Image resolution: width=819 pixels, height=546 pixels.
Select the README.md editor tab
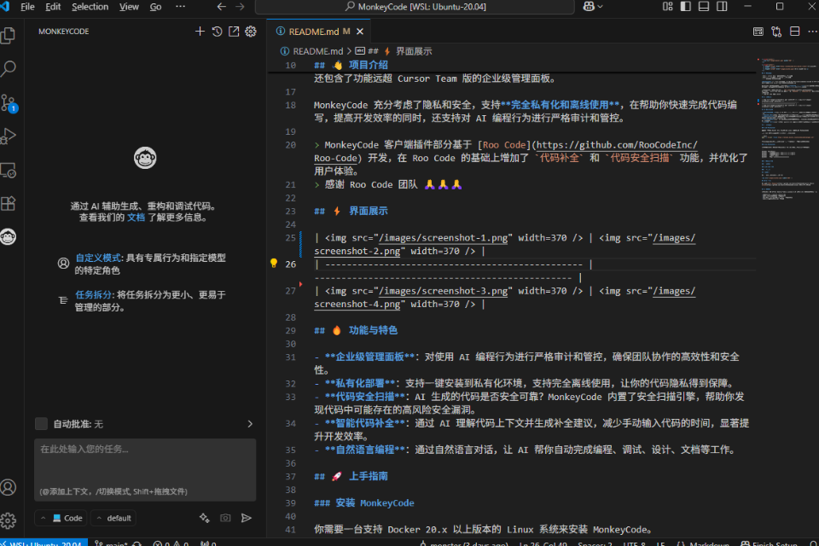313,32
